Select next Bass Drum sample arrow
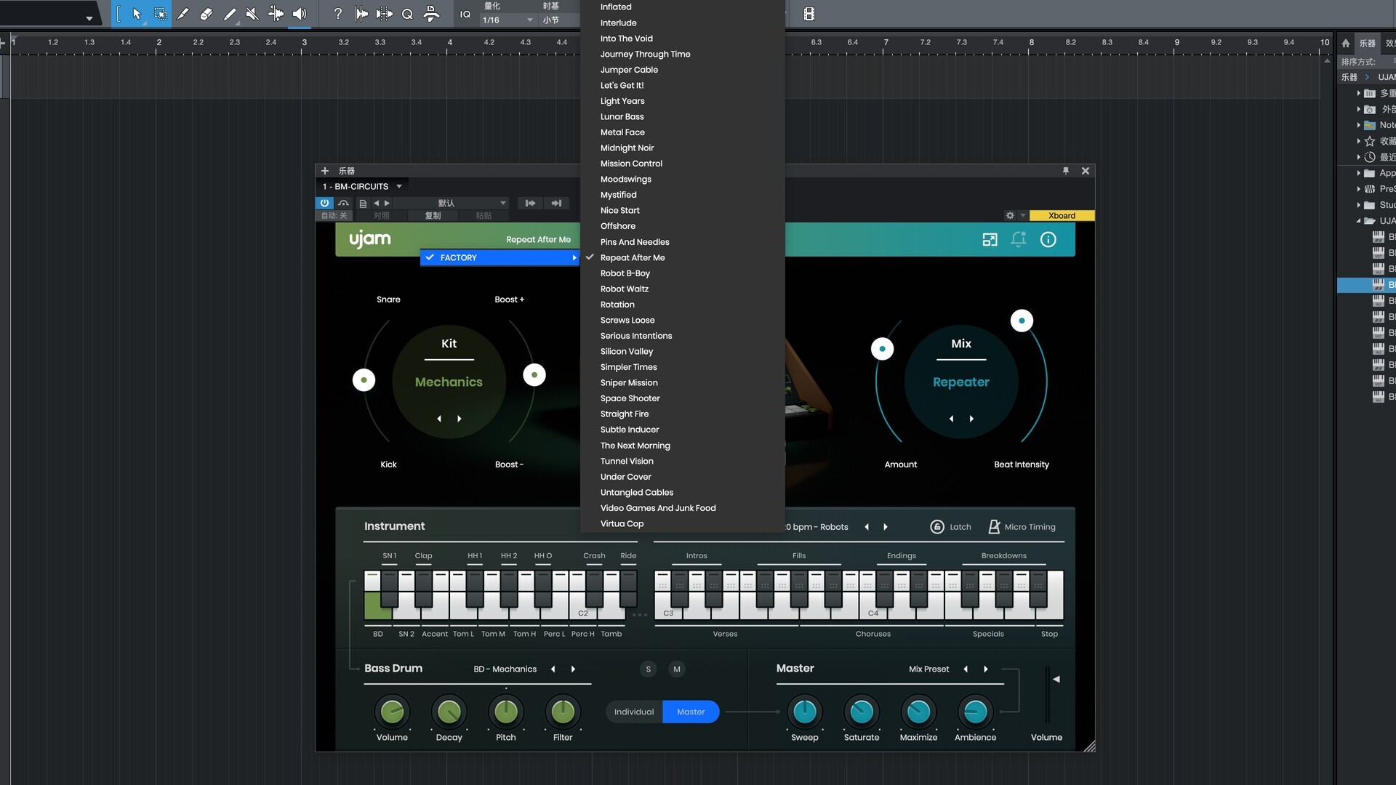The image size is (1396, 785). (573, 669)
